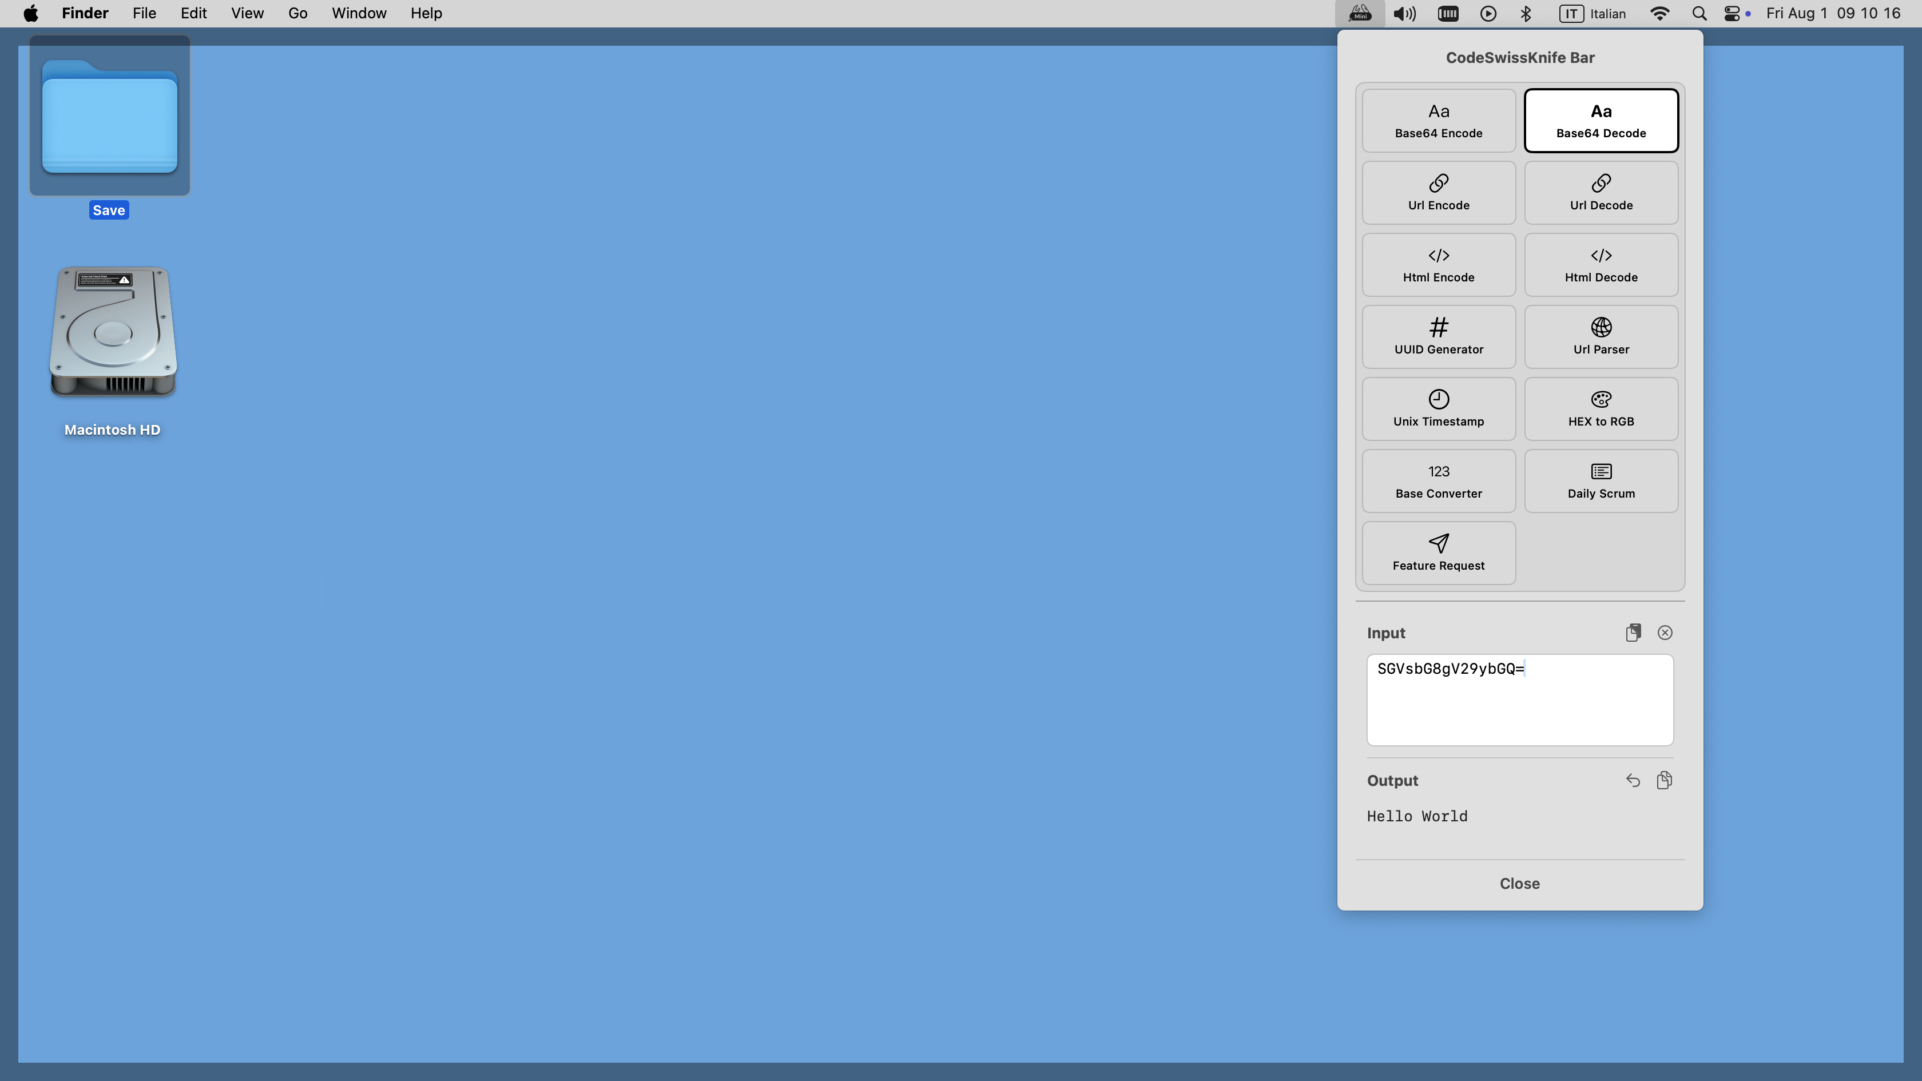Choose the Html Encode tool

(1439, 265)
